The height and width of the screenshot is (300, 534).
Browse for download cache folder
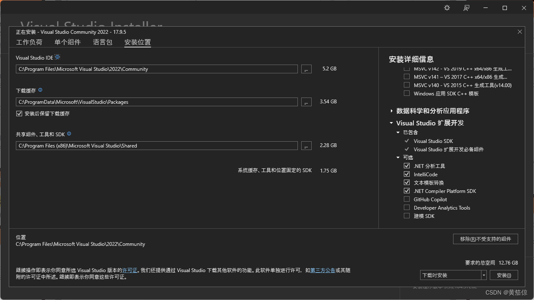click(306, 102)
